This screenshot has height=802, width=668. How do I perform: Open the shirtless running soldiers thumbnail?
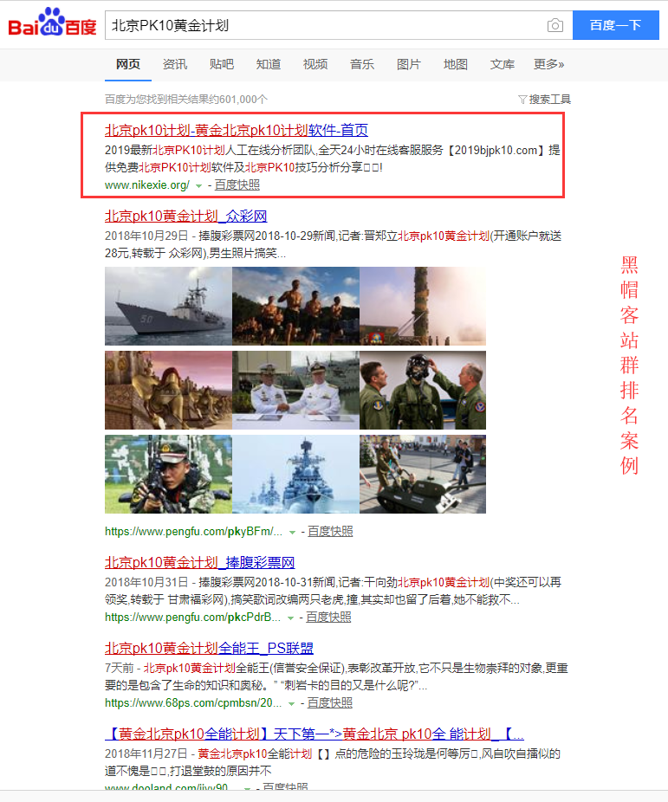(295, 306)
